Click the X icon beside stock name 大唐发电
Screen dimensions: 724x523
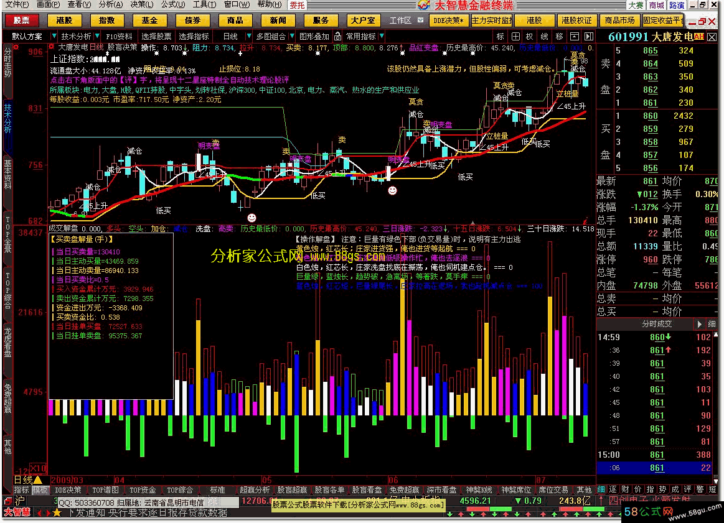[712, 37]
